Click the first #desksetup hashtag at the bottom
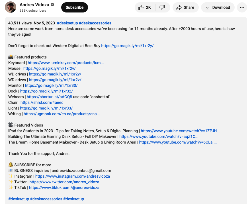The image size is (252, 204). coord(19,199)
